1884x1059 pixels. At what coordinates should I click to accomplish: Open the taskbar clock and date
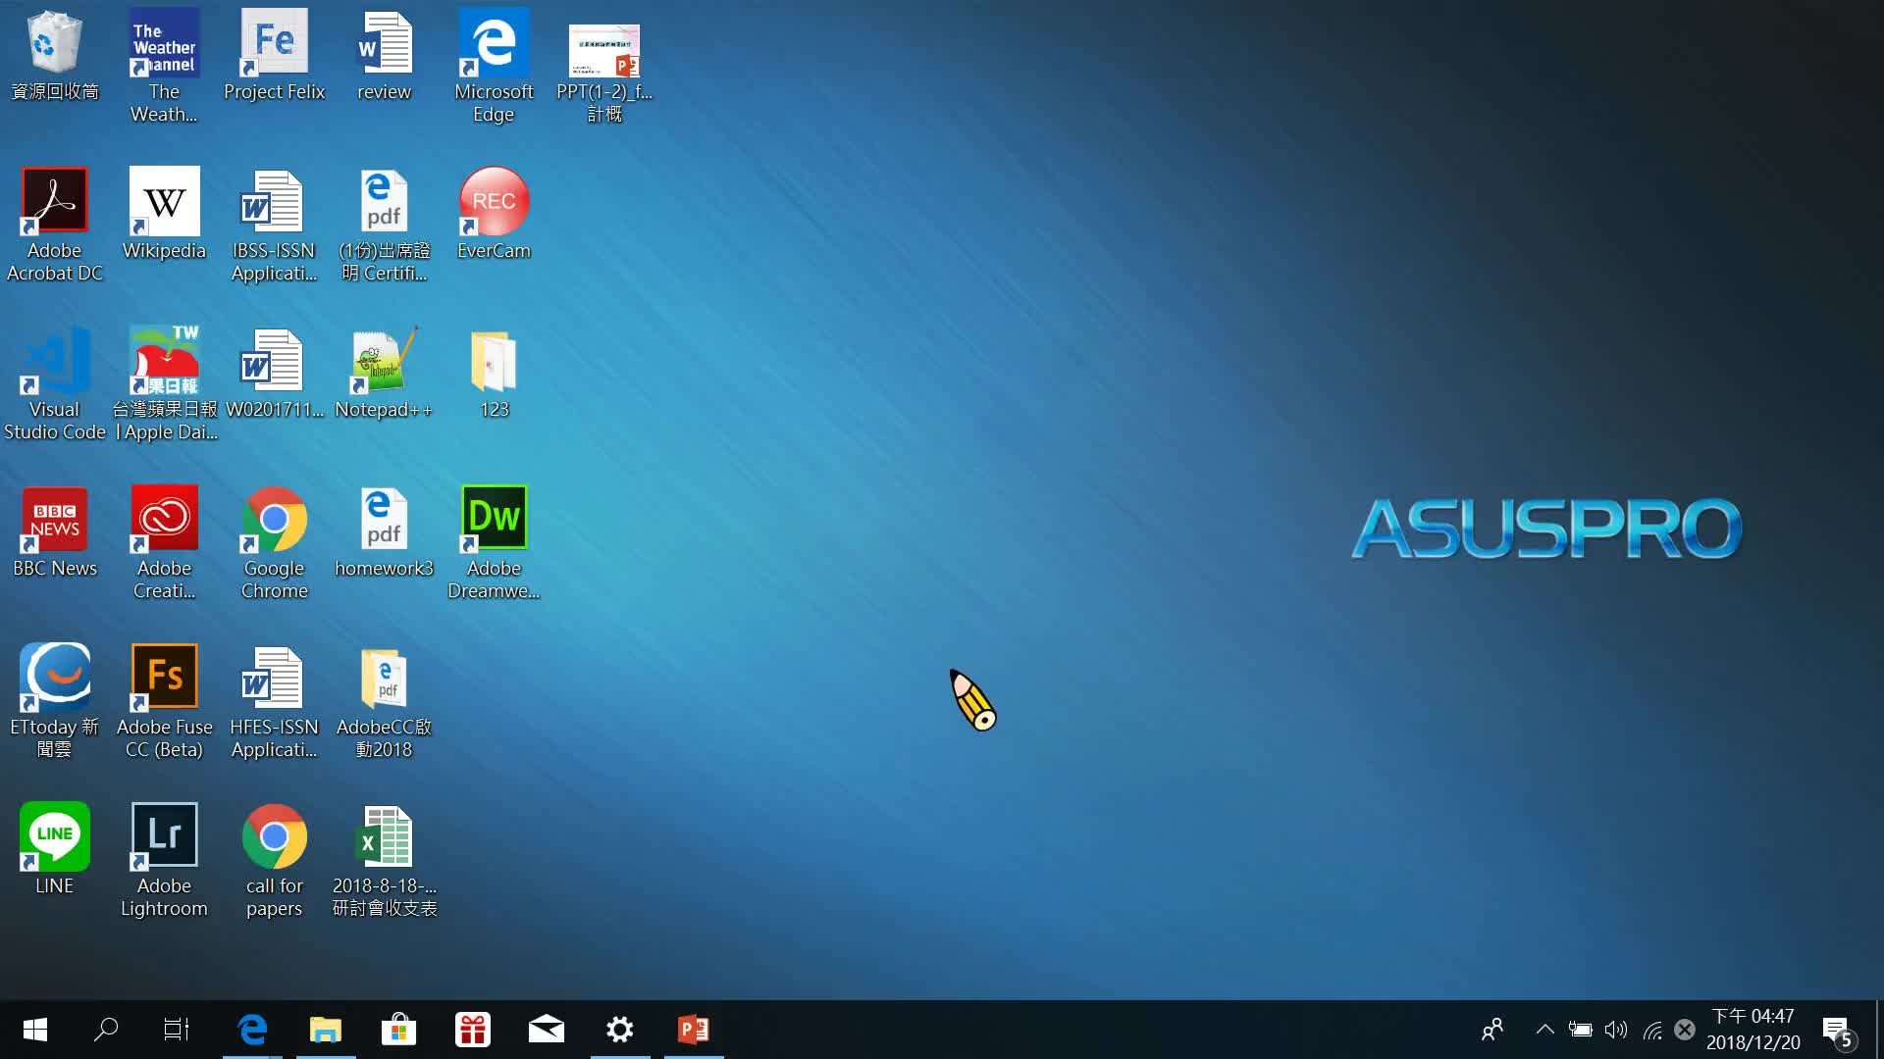pyautogui.click(x=1753, y=1030)
